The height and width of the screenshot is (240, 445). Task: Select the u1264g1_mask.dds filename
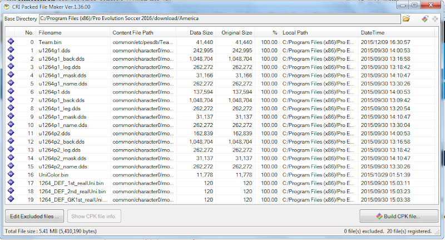coord(62,75)
